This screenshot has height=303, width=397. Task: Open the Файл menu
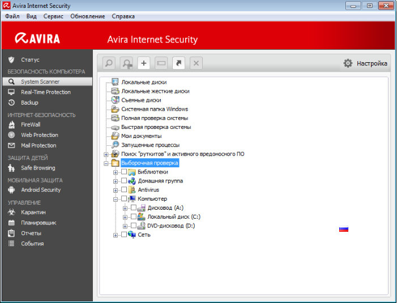tap(12, 16)
